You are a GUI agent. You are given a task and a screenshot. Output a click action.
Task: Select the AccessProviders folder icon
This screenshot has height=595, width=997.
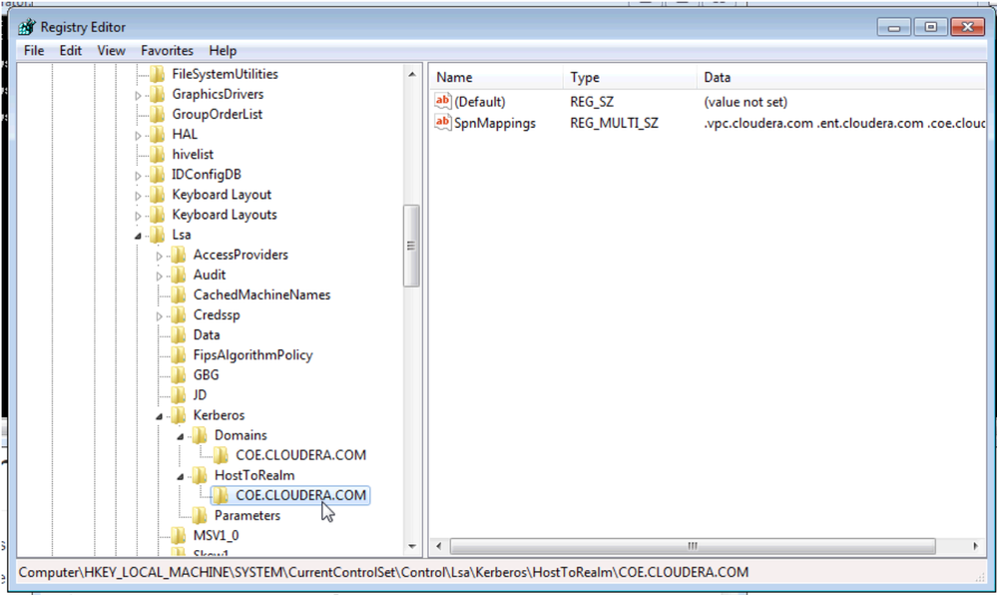click(179, 255)
